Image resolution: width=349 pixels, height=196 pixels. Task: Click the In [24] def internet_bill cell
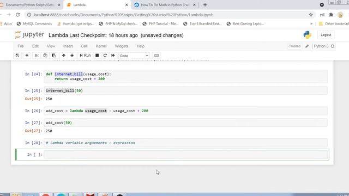185,76
